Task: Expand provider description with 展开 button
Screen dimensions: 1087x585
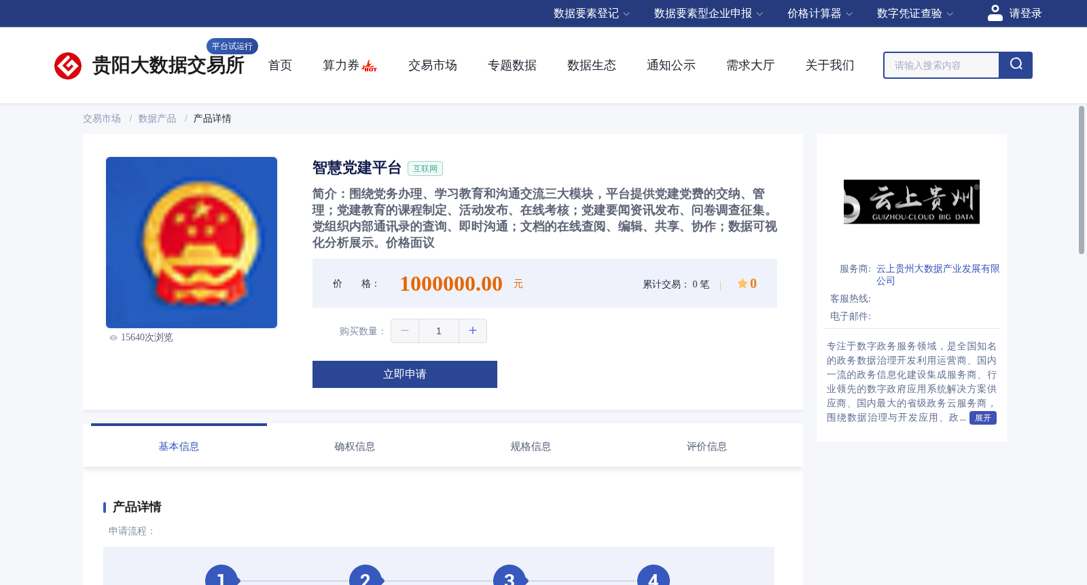Action: pos(983,418)
